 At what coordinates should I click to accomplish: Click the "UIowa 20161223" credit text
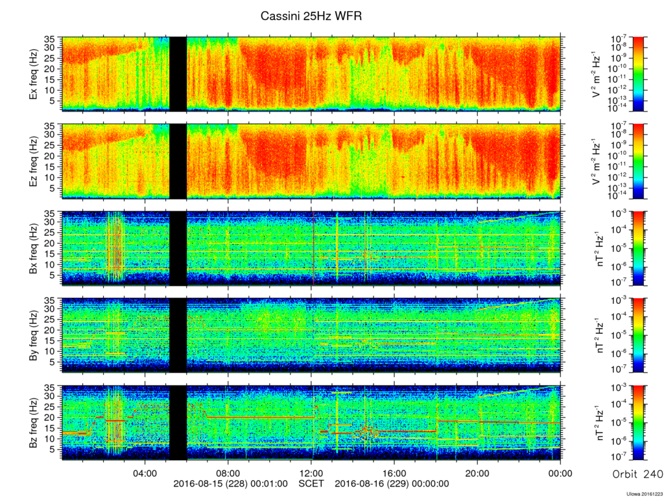645,494
